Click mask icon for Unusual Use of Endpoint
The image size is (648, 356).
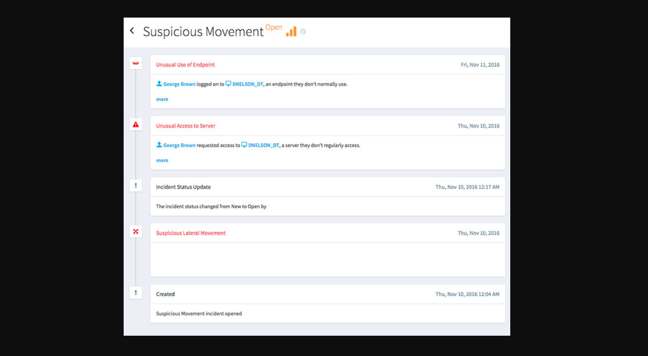pyautogui.click(x=136, y=63)
